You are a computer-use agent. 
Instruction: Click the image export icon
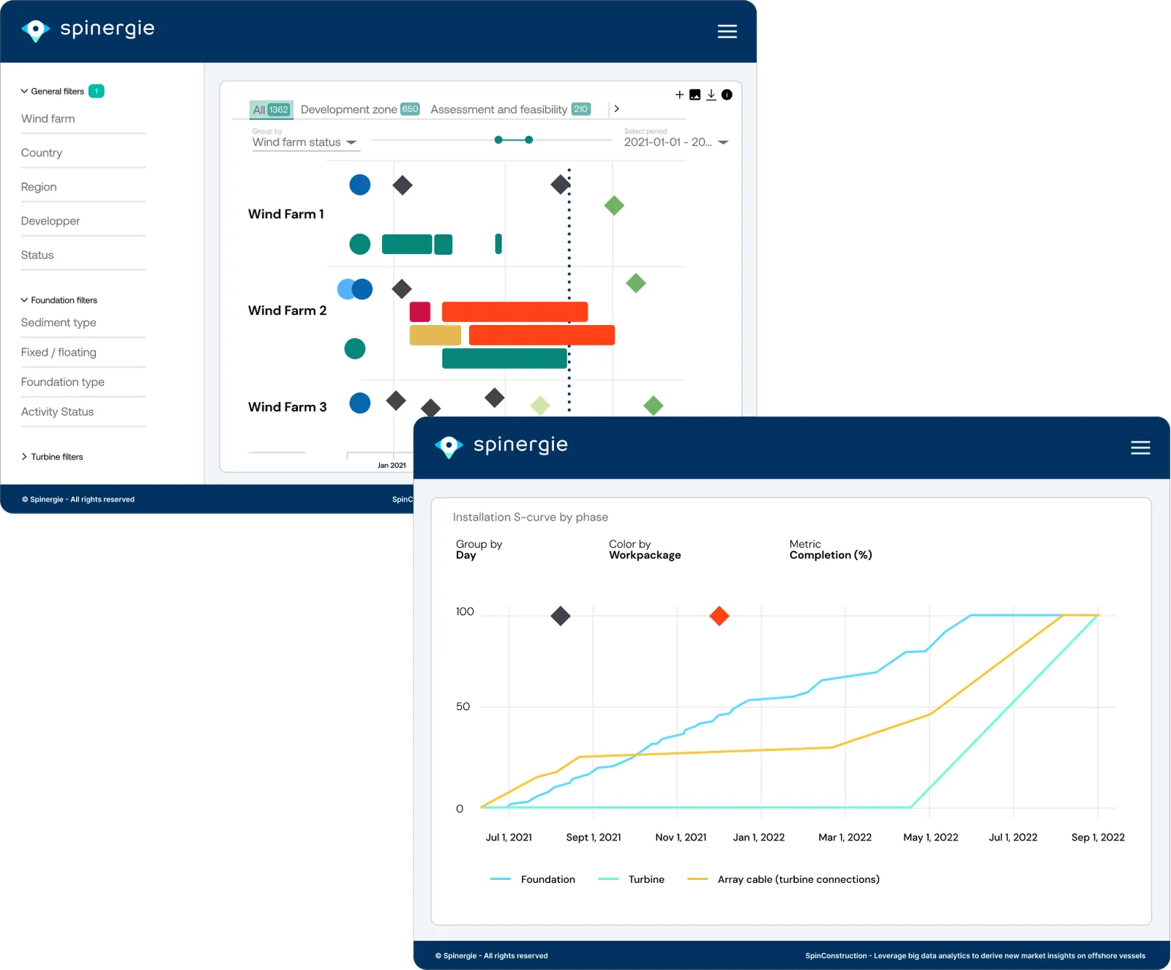(695, 94)
